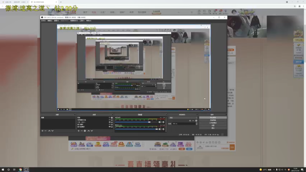The image size is (306, 172).
Task: Pop out the Sources dock via its header icon
Action: [x=112, y=115]
